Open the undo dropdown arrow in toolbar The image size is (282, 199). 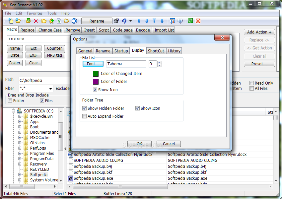pyautogui.click(x=131, y=21)
